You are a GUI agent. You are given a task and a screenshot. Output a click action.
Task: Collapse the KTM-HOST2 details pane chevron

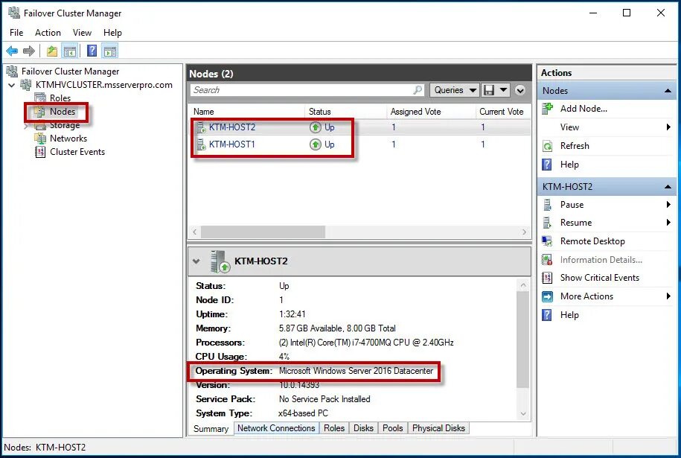point(196,261)
